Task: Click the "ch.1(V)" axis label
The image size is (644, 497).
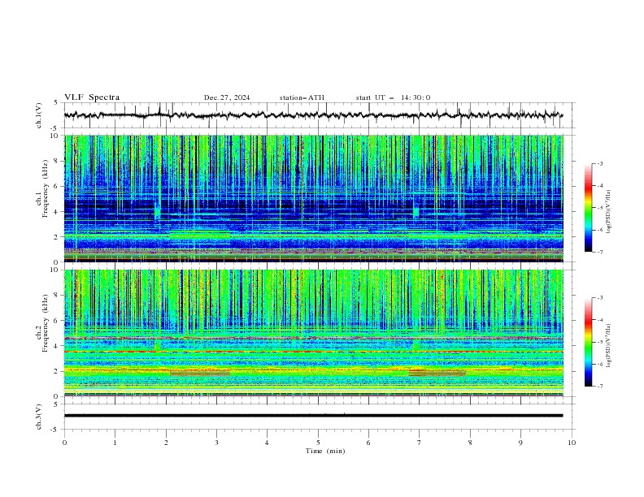Action: (39, 115)
